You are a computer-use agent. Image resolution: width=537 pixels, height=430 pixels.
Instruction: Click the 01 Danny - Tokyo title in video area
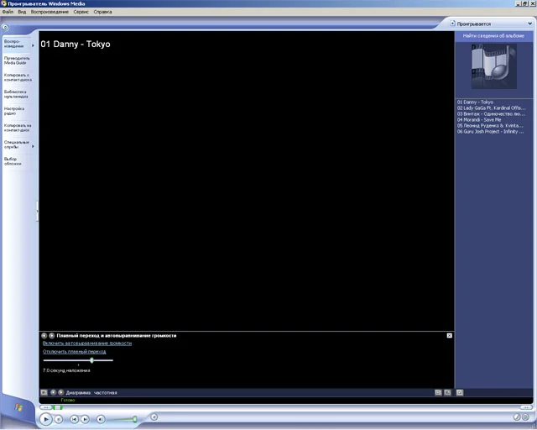[x=76, y=44]
